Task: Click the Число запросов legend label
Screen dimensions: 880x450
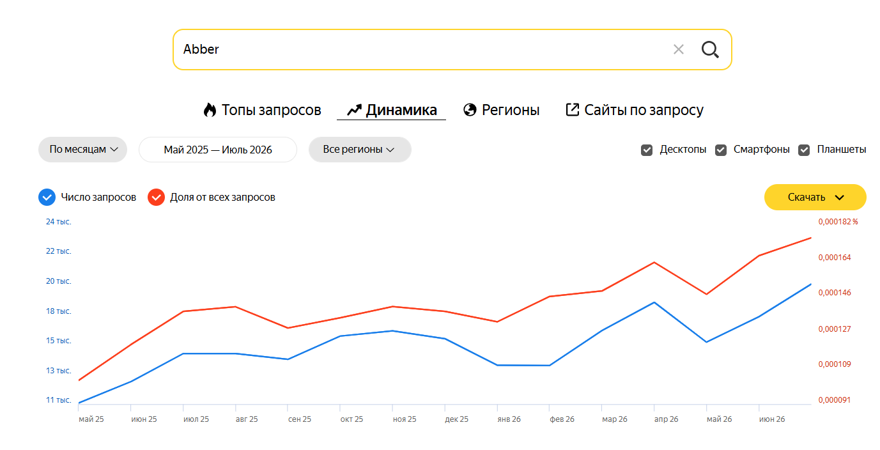Action: pos(98,198)
